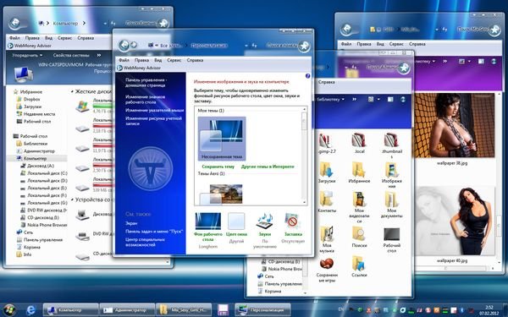508x317 pixels.
Task: Open the Windows Start orb
Action: point(9,310)
